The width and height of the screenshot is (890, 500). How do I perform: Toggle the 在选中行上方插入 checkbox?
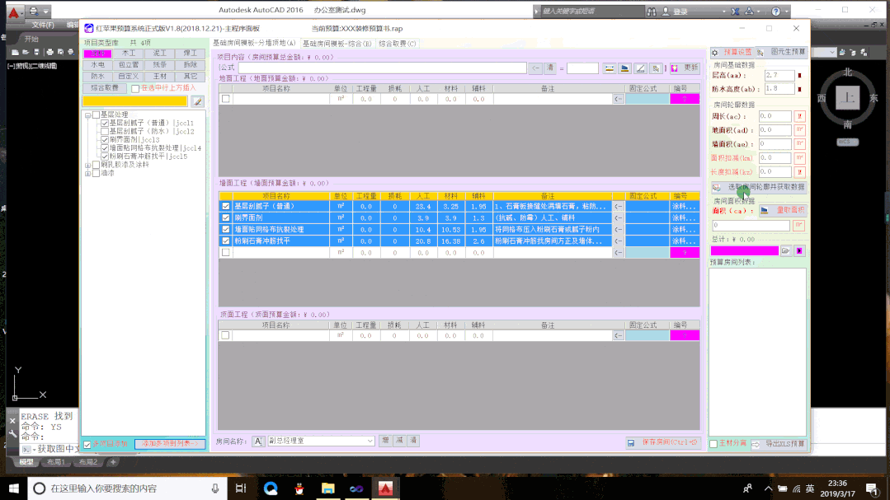(x=135, y=88)
